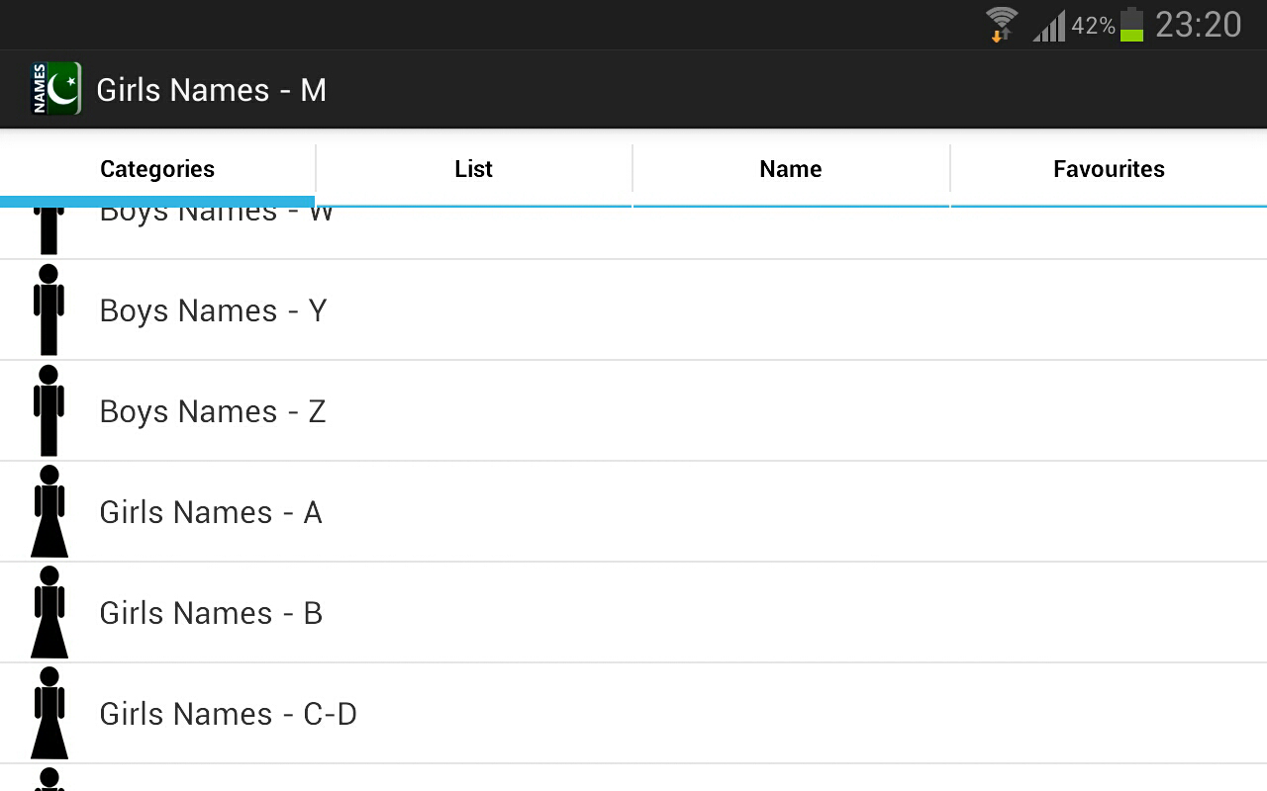The image size is (1267, 791).
Task: Switch to the Categories tab
Action: 157,169
